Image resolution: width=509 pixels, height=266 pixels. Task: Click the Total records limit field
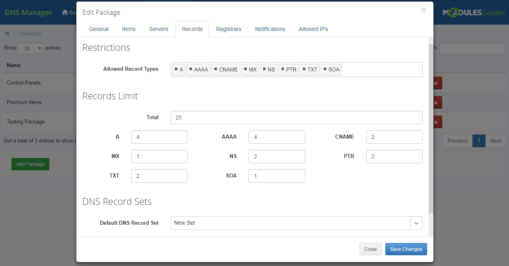click(x=296, y=117)
